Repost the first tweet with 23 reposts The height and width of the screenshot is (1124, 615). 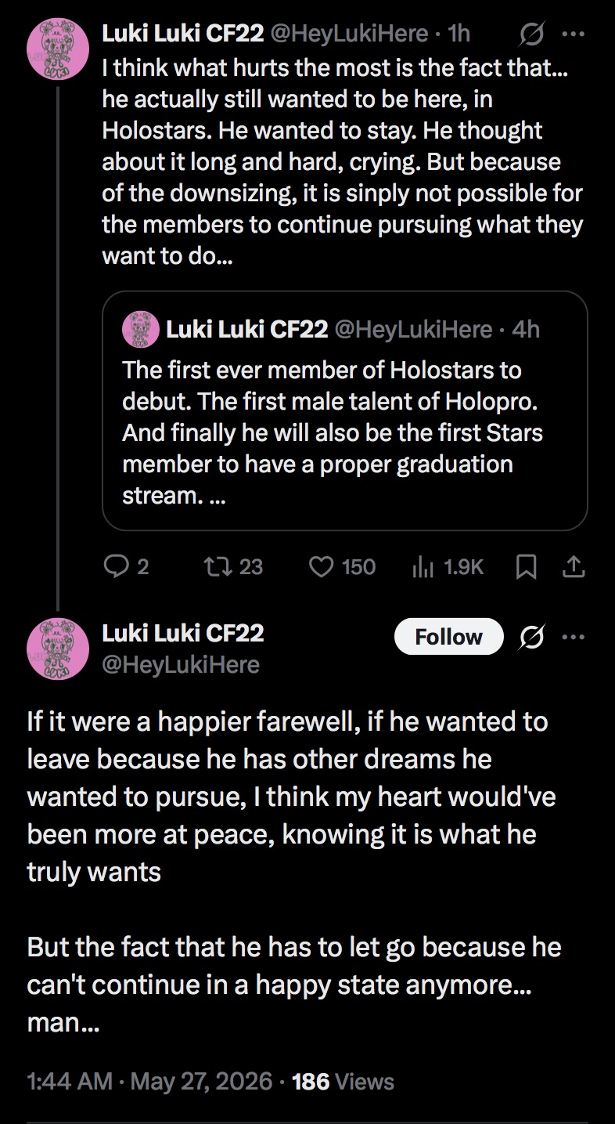[232, 566]
